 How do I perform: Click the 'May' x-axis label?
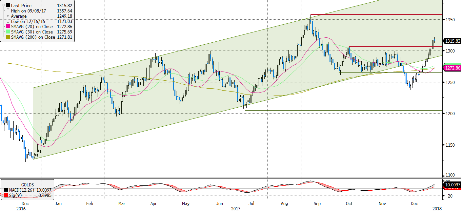point(186,203)
